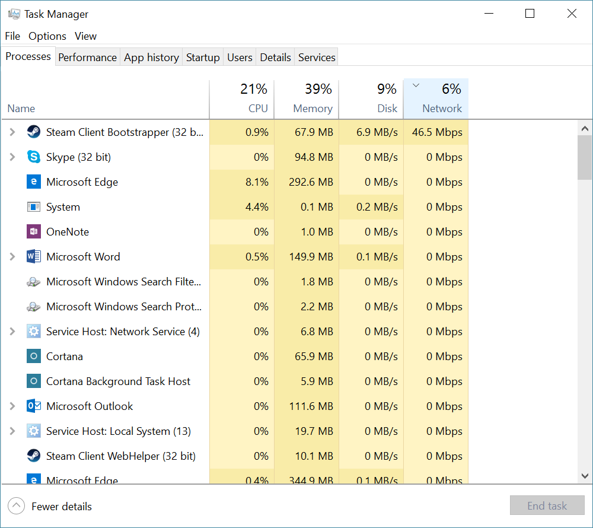Expand the Microsoft Word process group

coord(12,256)
